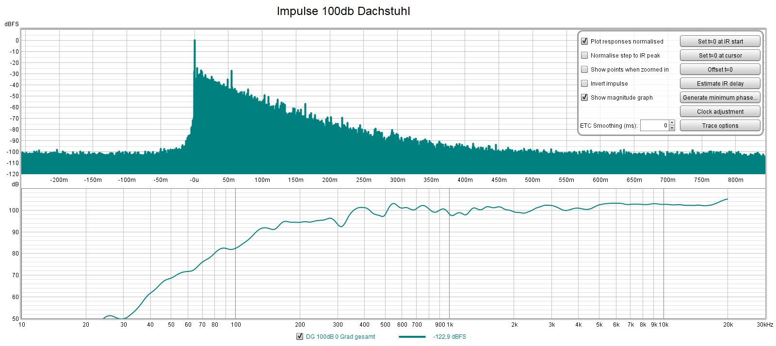Click the ETC Smoothing value field
Screen dimensions: 776x346
click(654, 125)
